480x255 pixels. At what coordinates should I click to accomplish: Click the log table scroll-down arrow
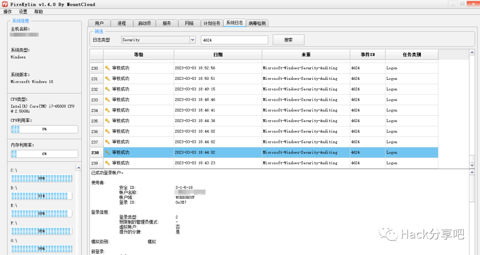pos(472,165)
